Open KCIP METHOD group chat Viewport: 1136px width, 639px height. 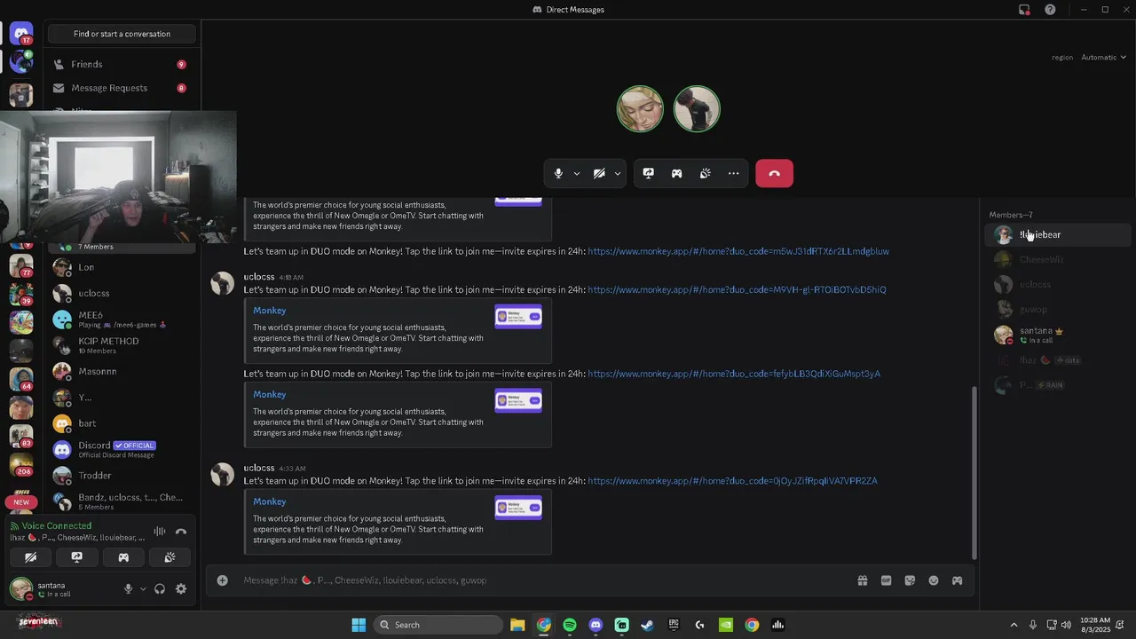click(120, 345)
